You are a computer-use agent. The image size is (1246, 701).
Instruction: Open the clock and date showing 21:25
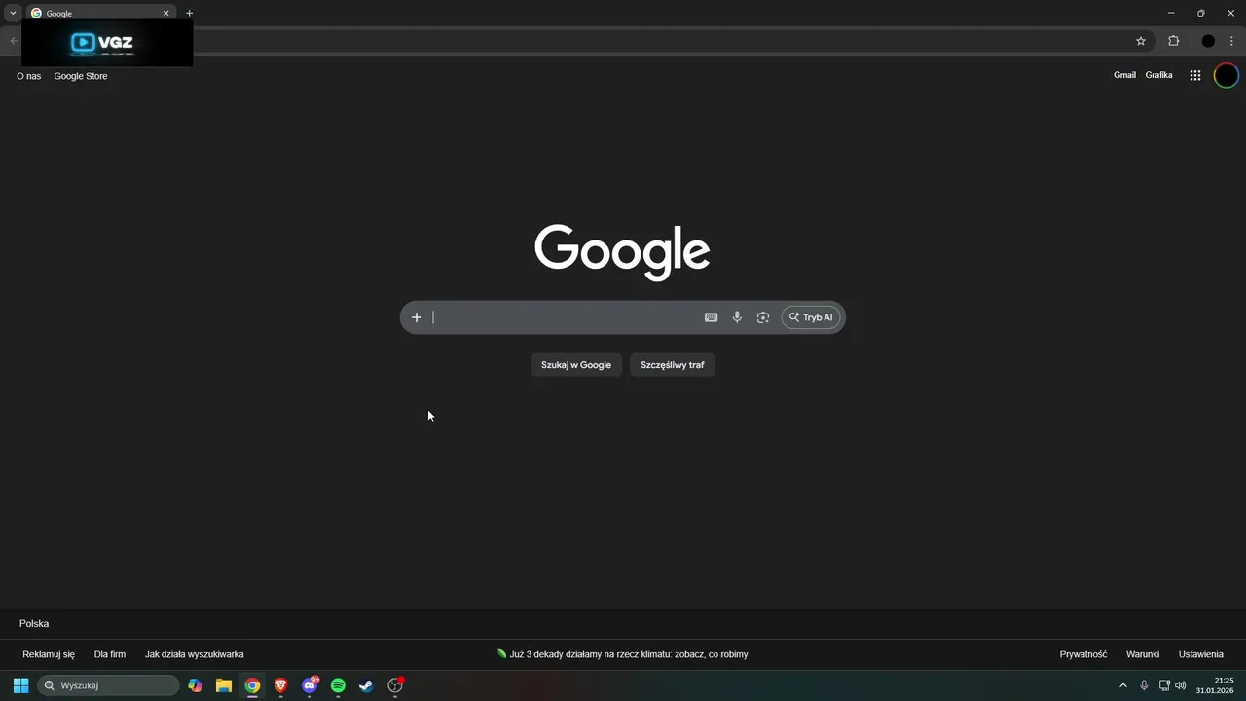coord(1217,685)
